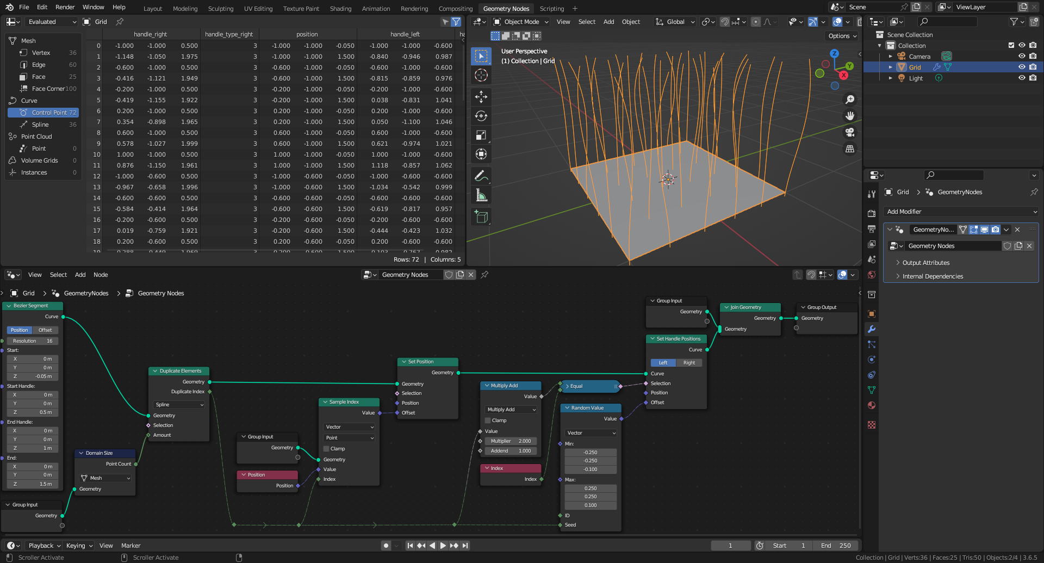Adjust Resolution field in Bezier Segment
Screen dimensions: 1044x563
(33, 341)
